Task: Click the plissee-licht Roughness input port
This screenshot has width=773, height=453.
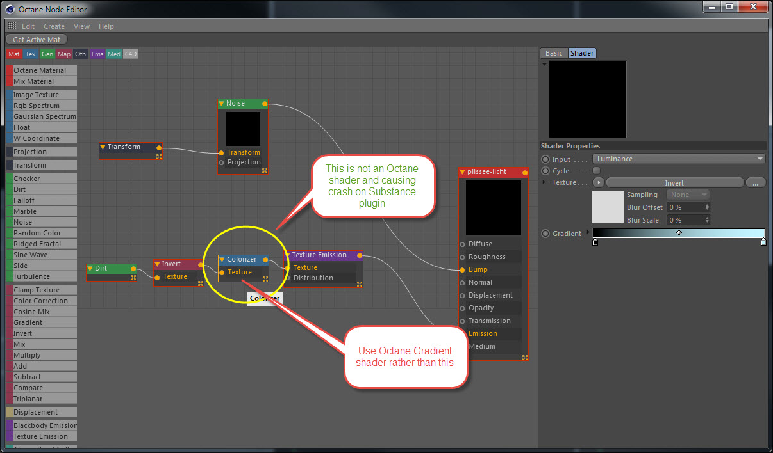Action: tap(463, 257)
